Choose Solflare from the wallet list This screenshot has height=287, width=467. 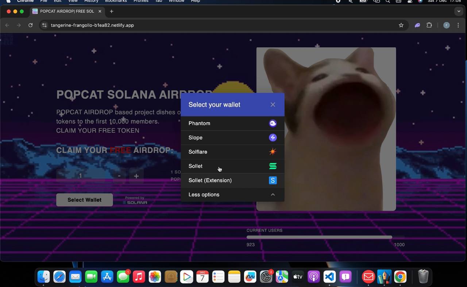pyautogui.click(x=233, y=152)
